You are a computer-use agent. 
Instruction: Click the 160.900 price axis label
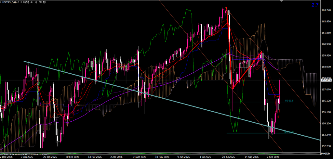pos(326,44)
